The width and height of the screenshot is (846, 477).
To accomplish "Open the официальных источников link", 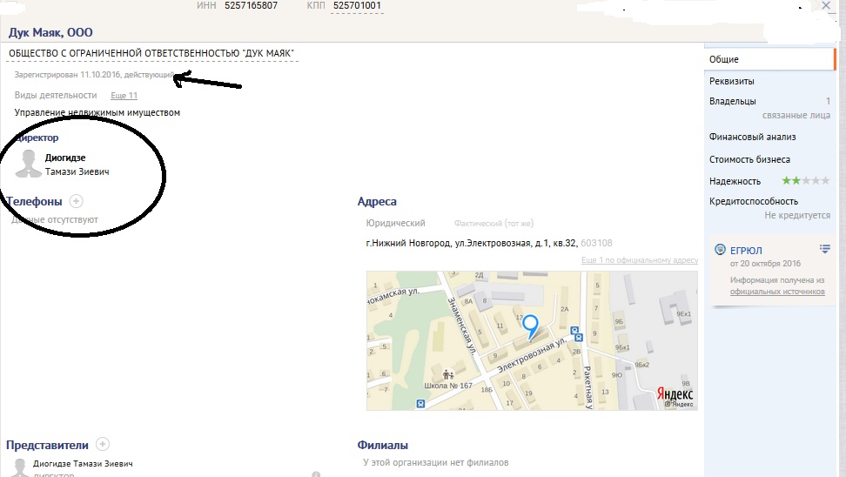I will [776, 292].
